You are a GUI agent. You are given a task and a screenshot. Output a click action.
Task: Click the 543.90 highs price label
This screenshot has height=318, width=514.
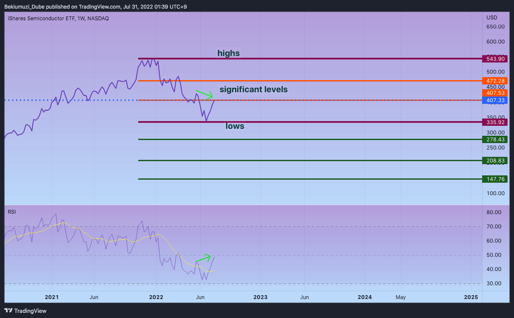coord(495,59)
